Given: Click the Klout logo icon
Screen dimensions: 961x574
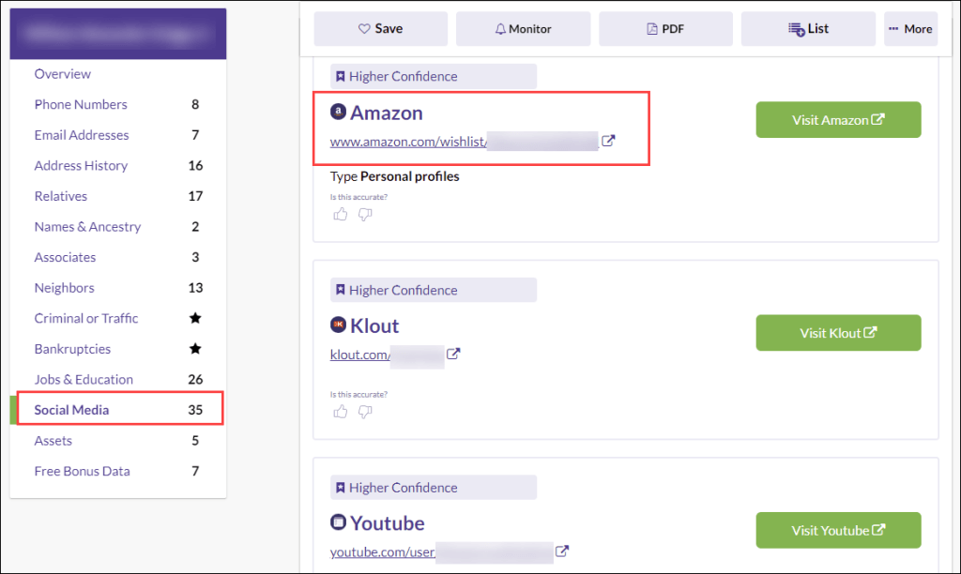Looking at the screenshot, I should [x=338, y=325].
